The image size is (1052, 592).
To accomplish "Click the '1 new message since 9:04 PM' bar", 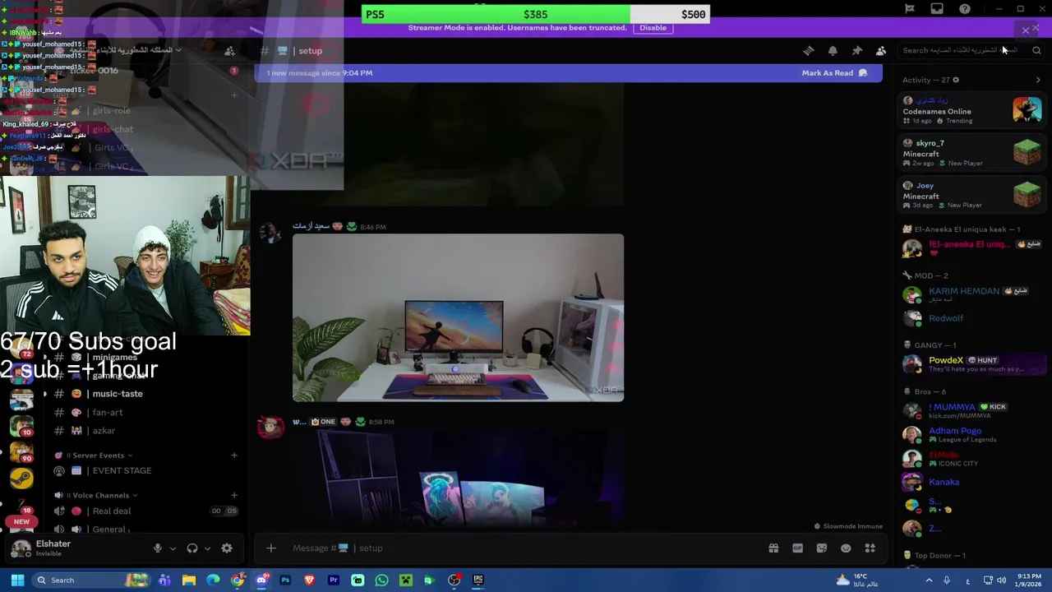I will click(x=569, y=73).
